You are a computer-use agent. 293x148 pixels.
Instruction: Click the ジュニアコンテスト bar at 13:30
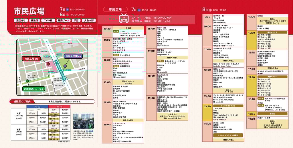pyautogui.click(x=228, y=106)
